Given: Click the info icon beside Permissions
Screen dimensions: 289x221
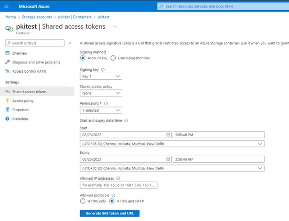Looking at the screenshot, I should (x=106, y=103).
